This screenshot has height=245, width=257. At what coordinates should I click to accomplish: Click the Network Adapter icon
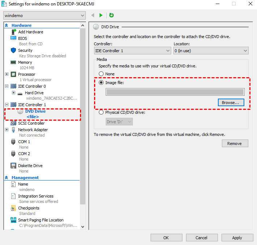tap(13, 130)
